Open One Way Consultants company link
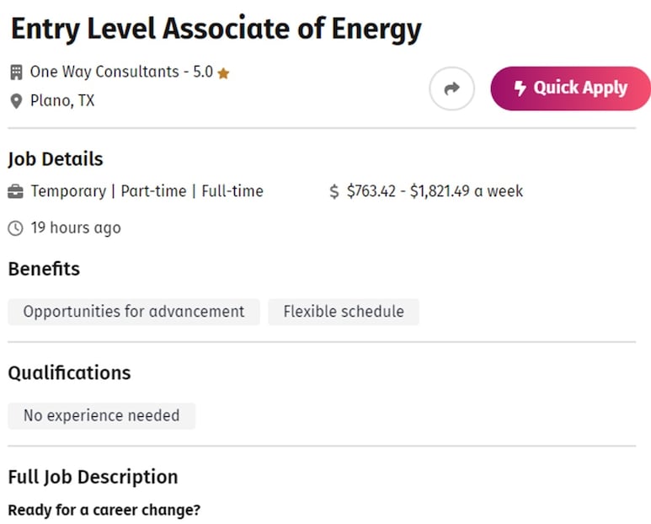The width and height of the screenshot is (651, 524). pos(104,72)
